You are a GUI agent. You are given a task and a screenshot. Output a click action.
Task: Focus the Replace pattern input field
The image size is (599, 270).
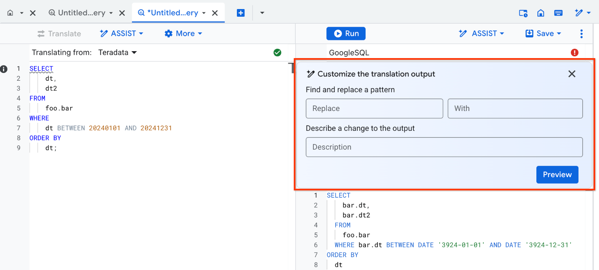(x=374, y=109)
